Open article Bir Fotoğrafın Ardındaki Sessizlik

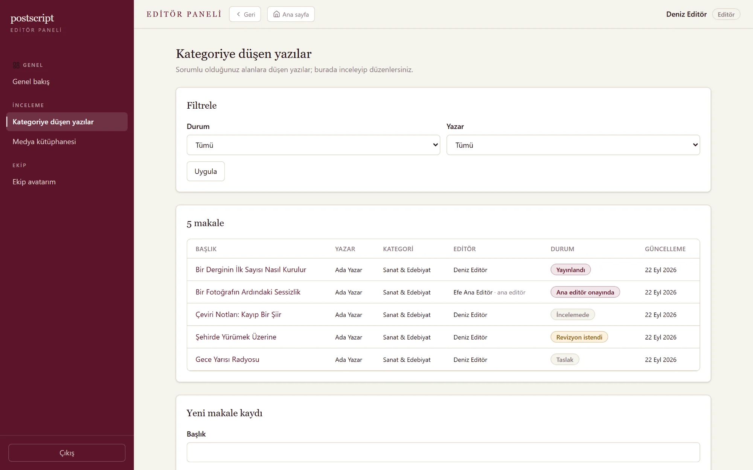248,292
